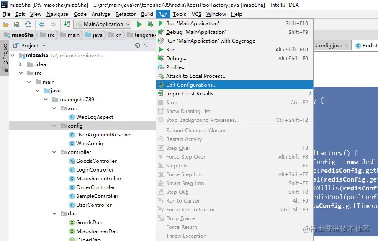Open the Project view selector dropdown arrow
This screenshot has width=378, height=241.
44,45
